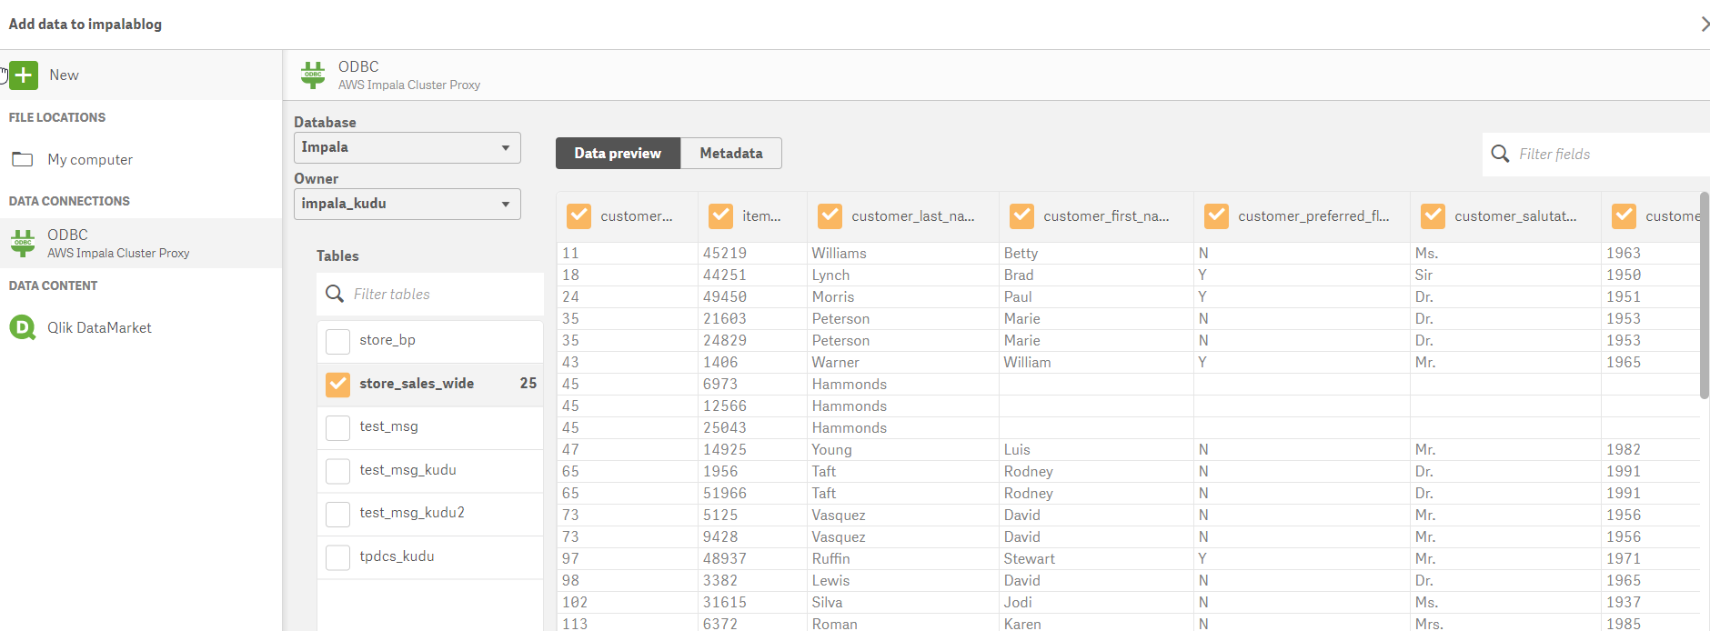Click the year cell 1937
The image size is (1710, 631).
(x=1624, y=603)
